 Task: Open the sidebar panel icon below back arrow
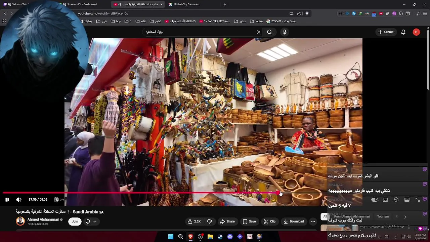pyautogui.click(x=4, y=21)
